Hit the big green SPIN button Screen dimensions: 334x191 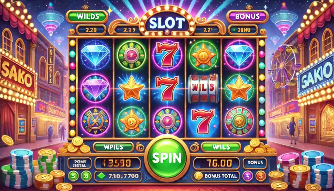tap(167, 158)
